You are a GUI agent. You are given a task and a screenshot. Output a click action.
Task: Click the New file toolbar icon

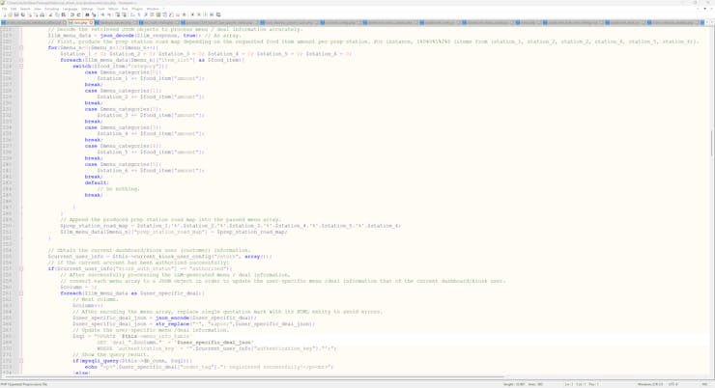4,14
